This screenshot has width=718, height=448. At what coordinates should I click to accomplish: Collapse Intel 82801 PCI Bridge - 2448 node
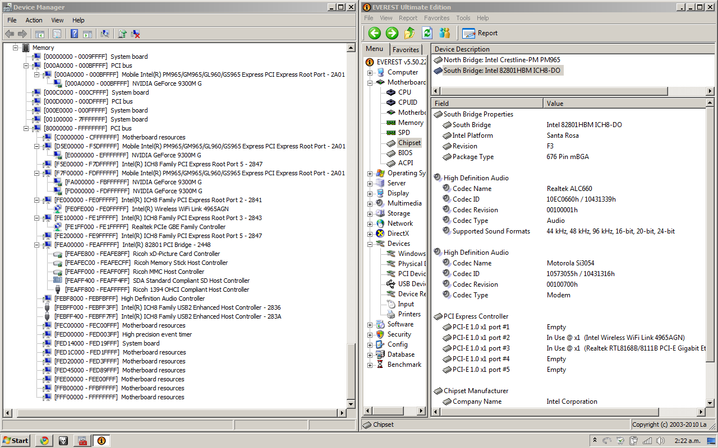tap(37, 245)
